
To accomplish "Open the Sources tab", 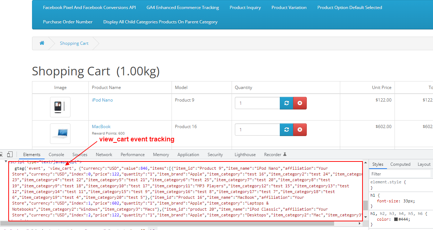I will (x=80, y=155).
